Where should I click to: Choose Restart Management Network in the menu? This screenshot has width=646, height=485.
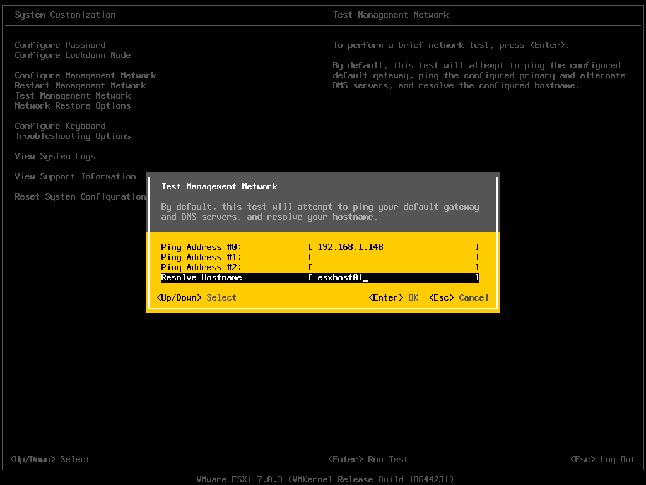pyautogui.click(x=80, y=85)
